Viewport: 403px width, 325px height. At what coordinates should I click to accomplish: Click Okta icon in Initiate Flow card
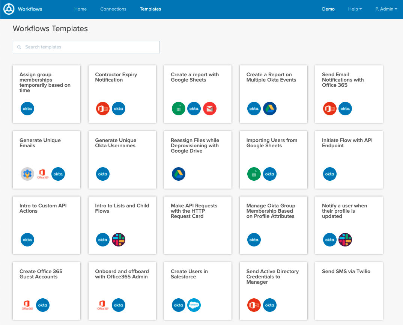[x=330, y=174]
